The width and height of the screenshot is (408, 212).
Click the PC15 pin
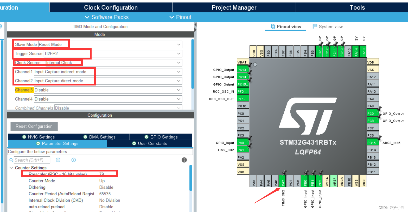coord(243,84)
